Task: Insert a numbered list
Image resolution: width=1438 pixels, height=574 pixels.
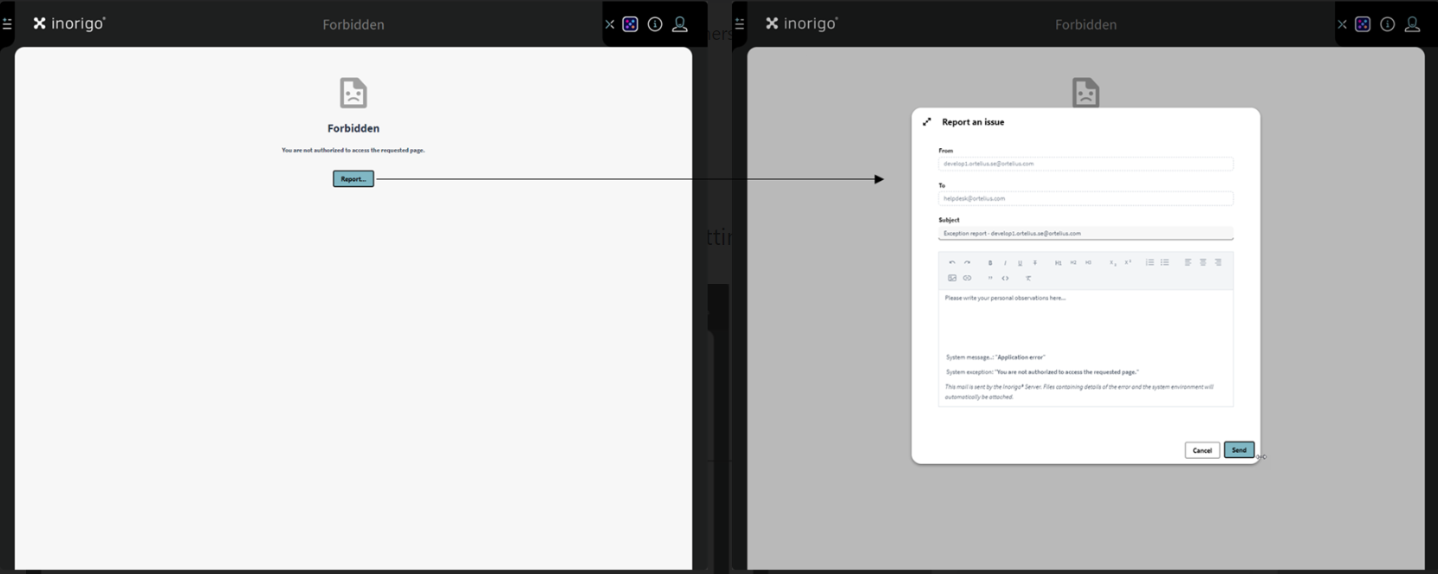Action: pos(1150,262)
